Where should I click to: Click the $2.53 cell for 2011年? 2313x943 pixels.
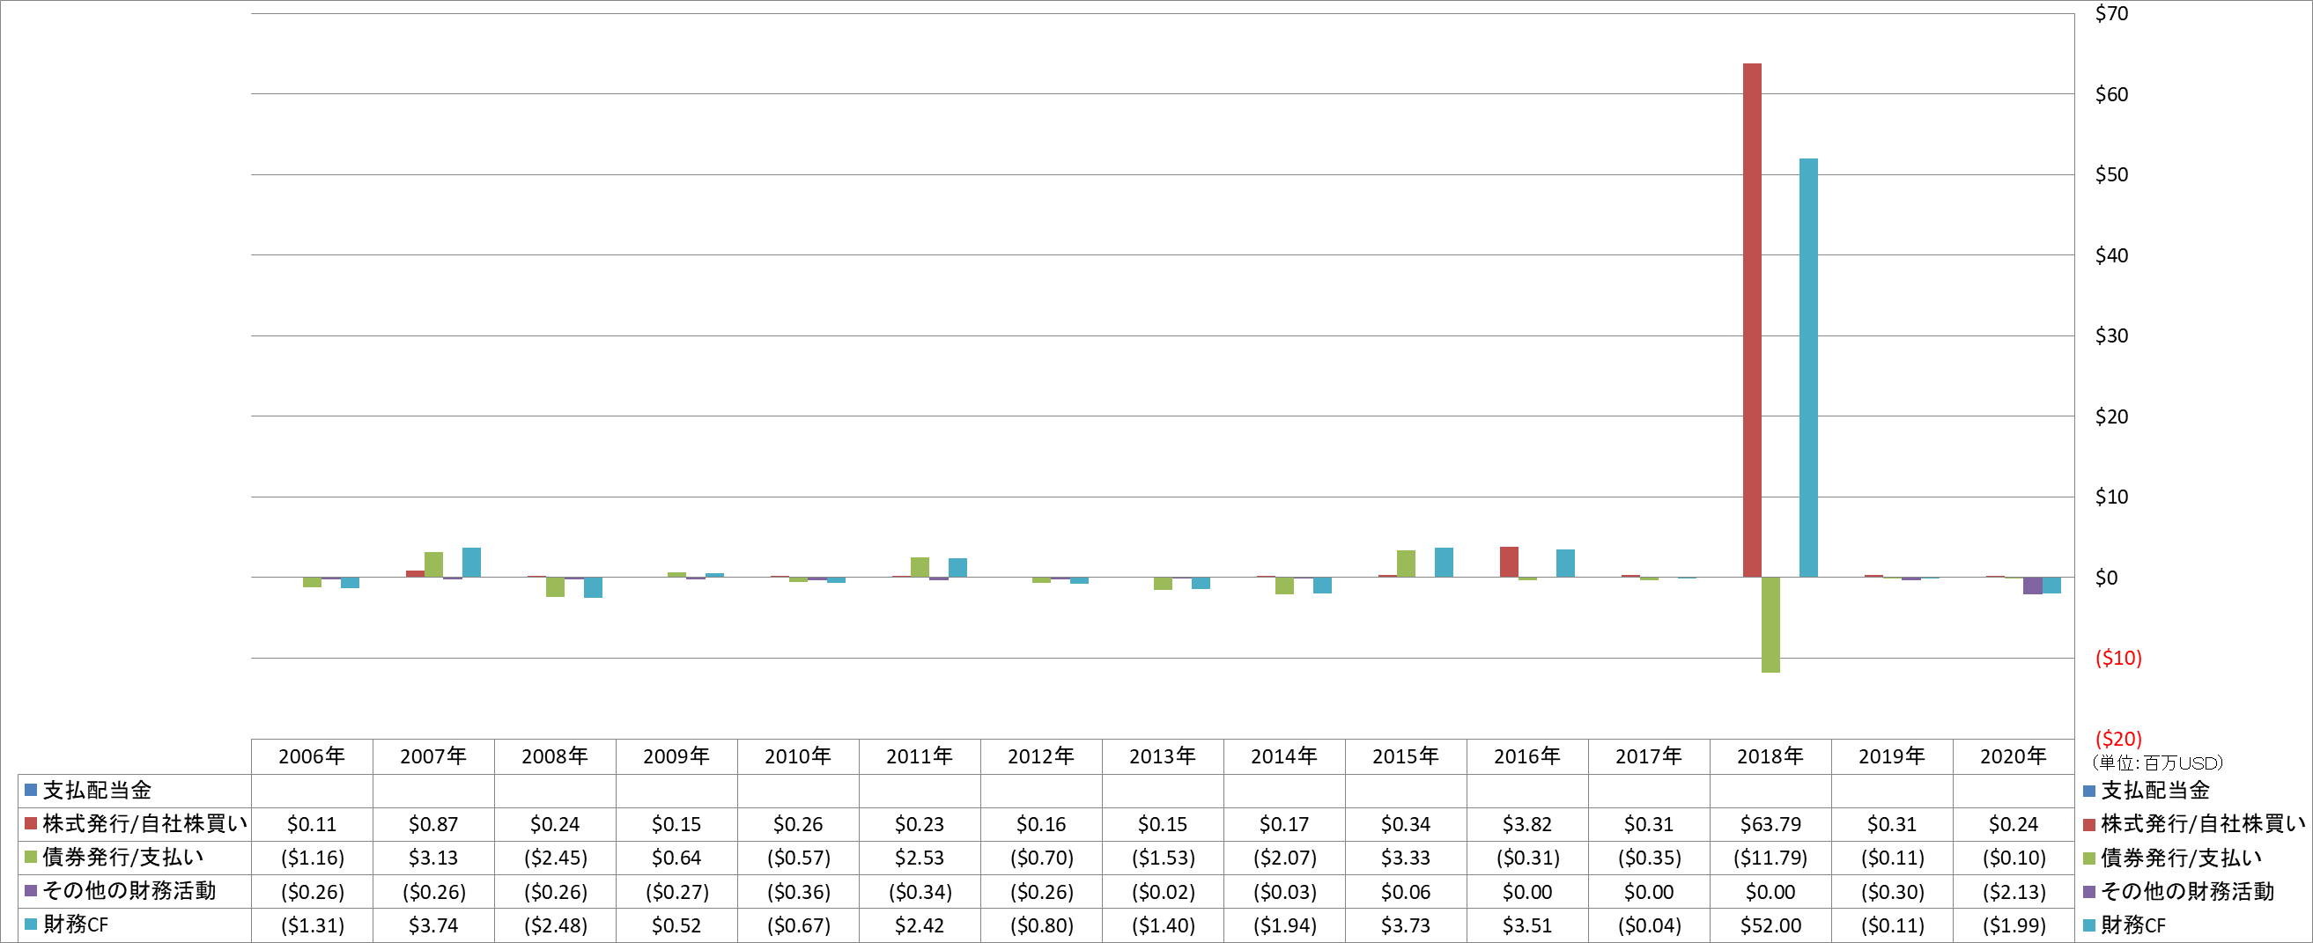click(920, 858)
